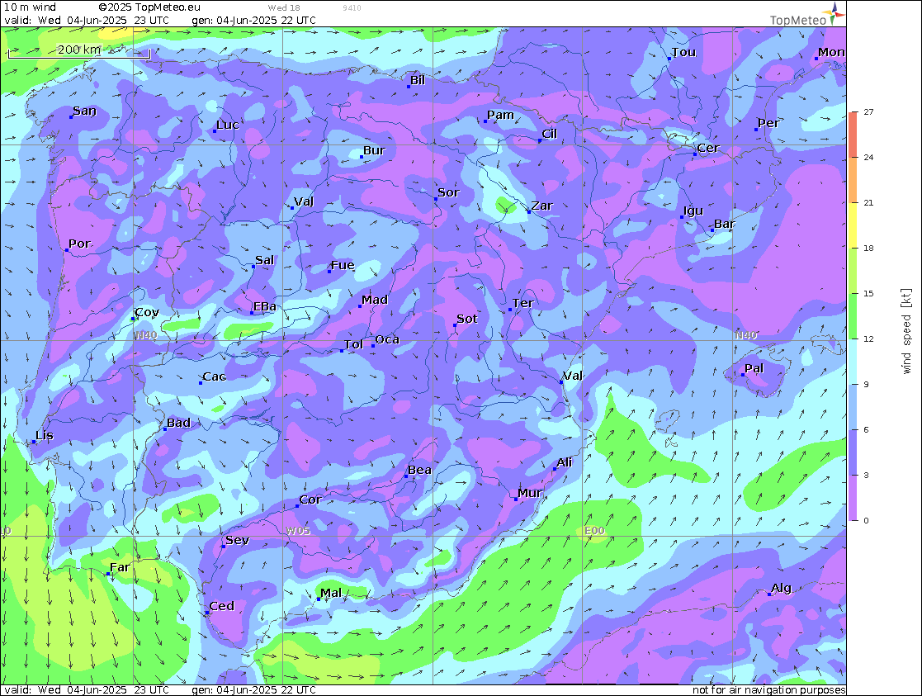Click the Madrid 'Mad' city label

tap(375, 300)
